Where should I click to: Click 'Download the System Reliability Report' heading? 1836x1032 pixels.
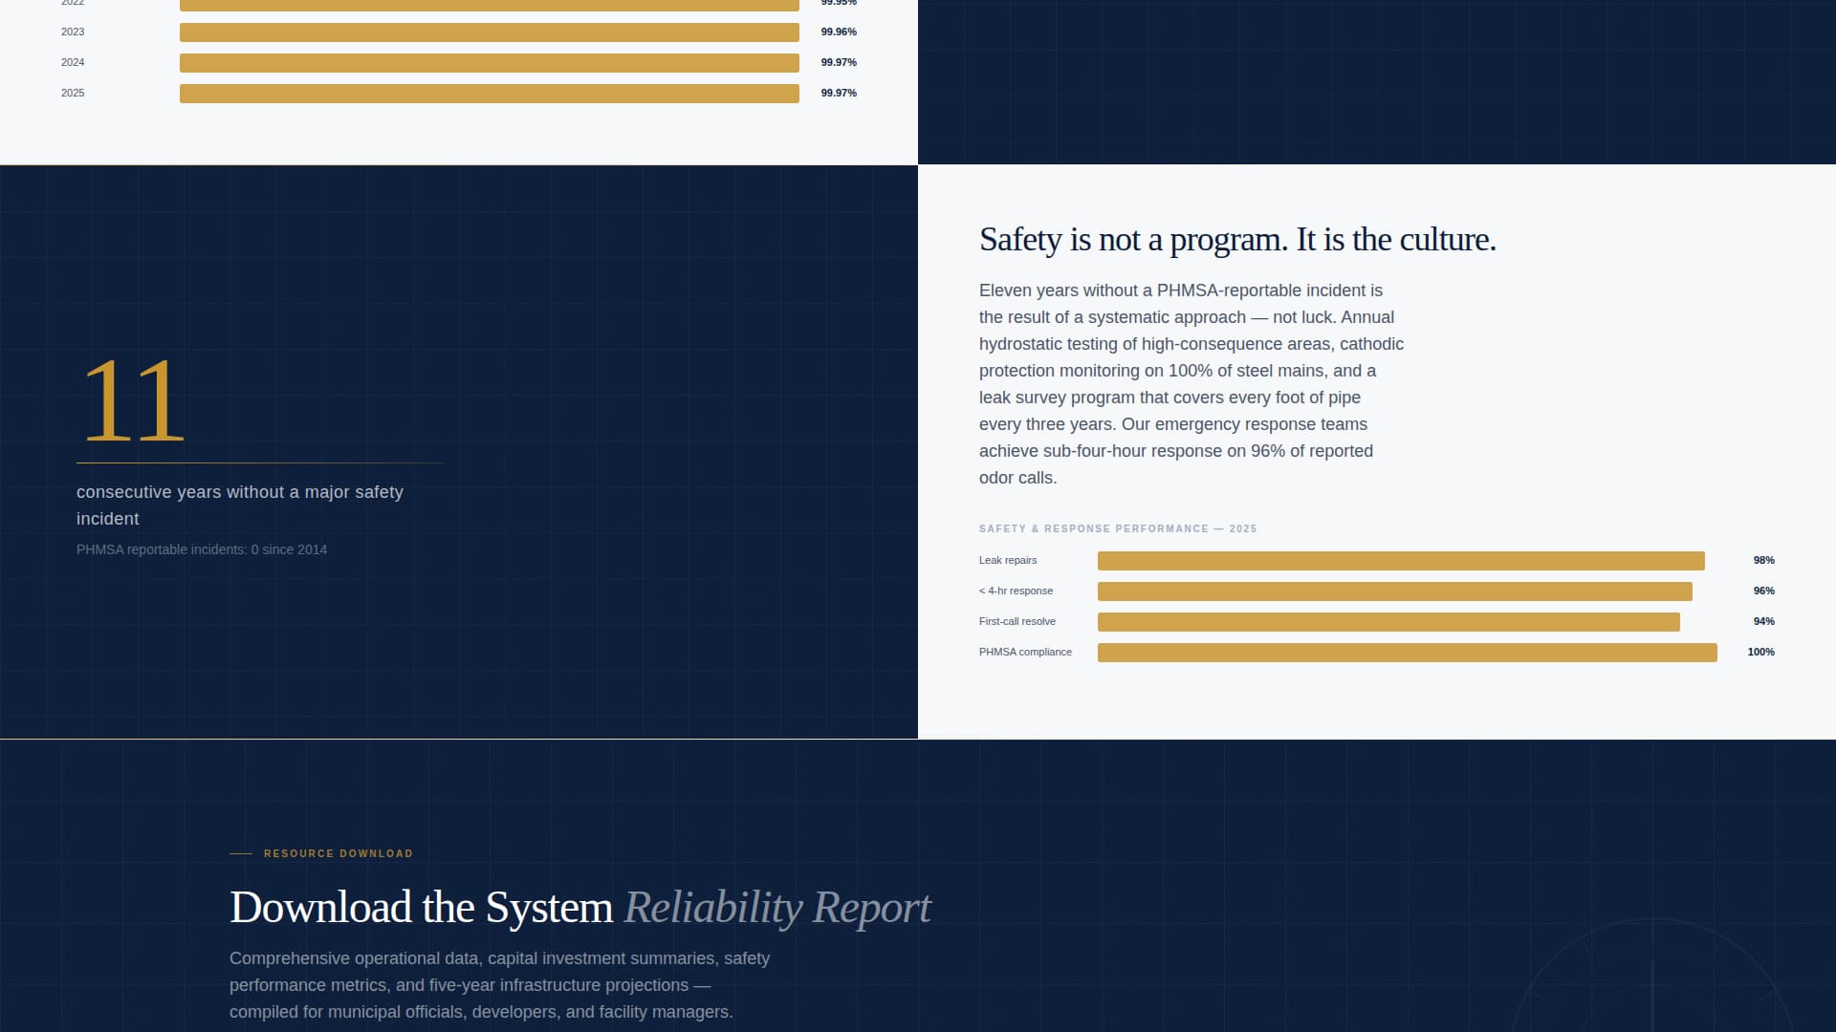click(x=580, y=908)
